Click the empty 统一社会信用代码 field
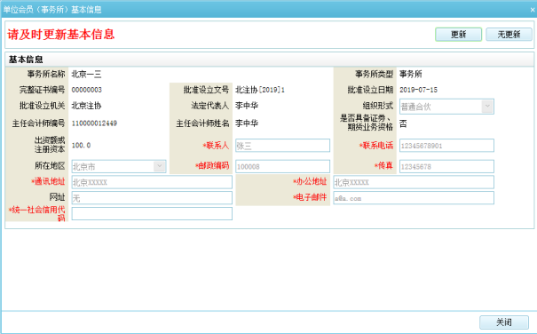 (x=152, y=214)
